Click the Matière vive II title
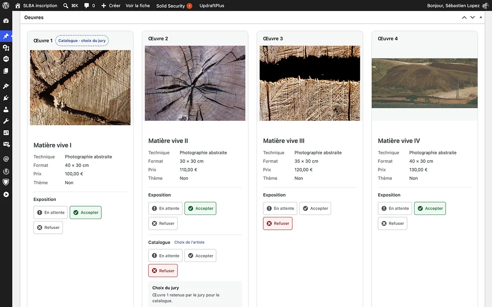Image resolution: width=492 pixels, height=307 pixels. click(168, 141)
